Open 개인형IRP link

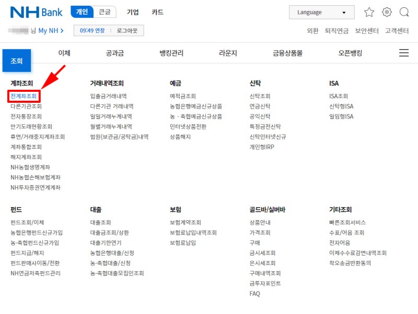262,147
